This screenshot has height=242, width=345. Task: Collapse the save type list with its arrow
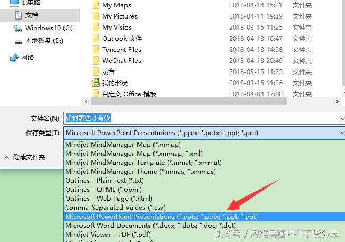point(342,133)
